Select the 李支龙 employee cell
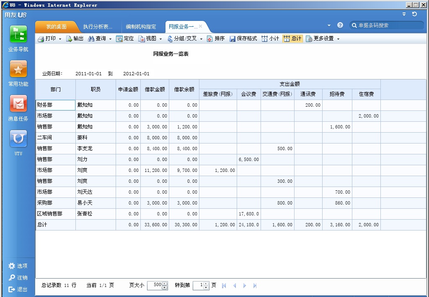 click(96, 148)
